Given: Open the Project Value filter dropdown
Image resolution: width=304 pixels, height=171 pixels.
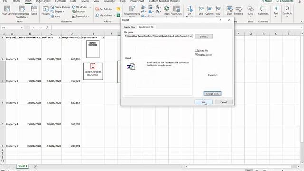Looking at the screenshot, I should click(x=80, y=38).
